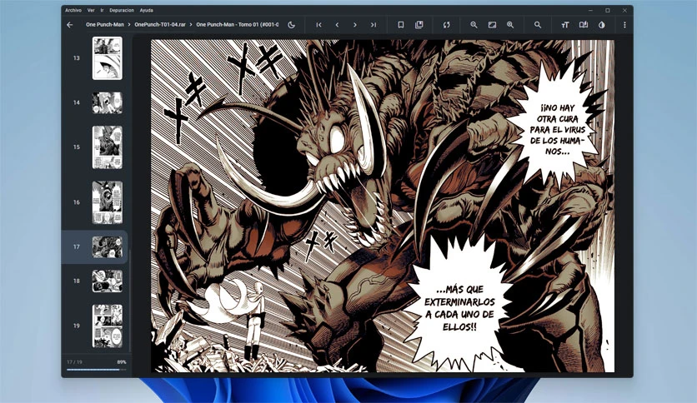Open the Ir menu
This screenshot has width=697, height=403.
[x=103, y=10]
